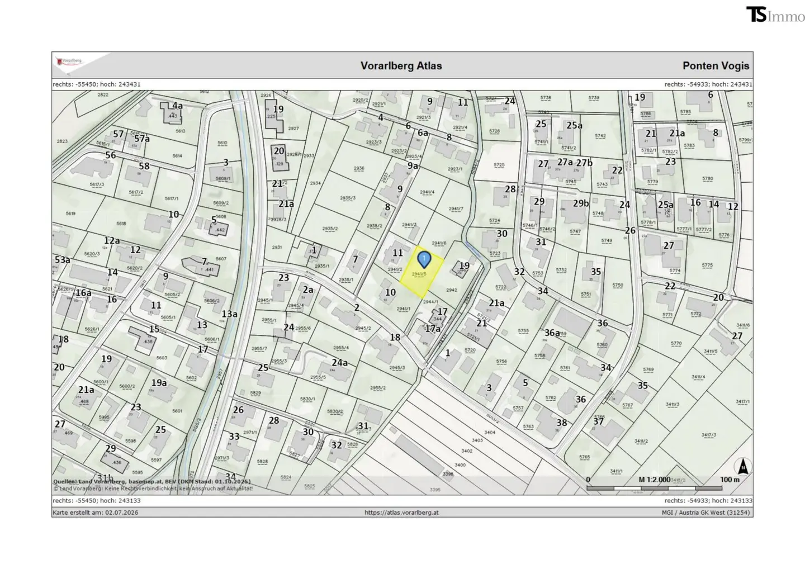Viewport: 805px width, 569px height.
Task: Select parcel 3404 in the striped field
Action: tap(490, 432)
